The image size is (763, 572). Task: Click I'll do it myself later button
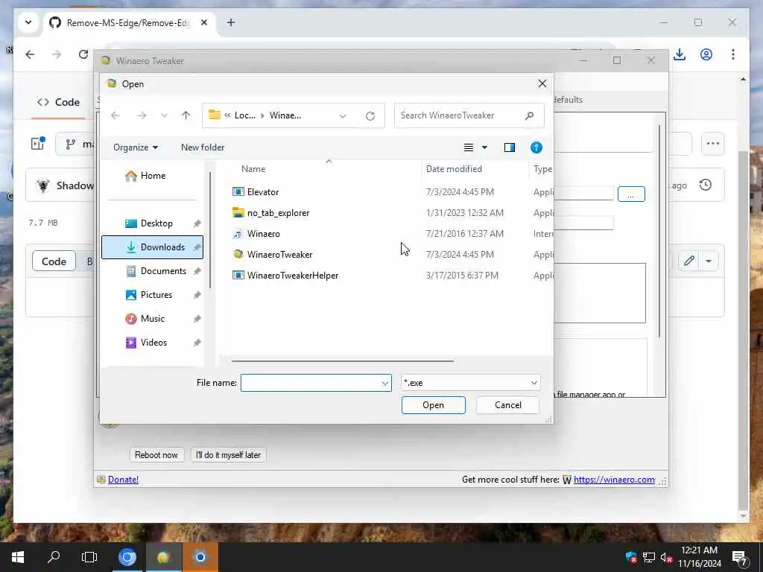(x=228, y=455)
